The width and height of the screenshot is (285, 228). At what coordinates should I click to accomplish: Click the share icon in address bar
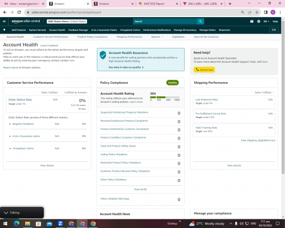click(x=250, y=13)
